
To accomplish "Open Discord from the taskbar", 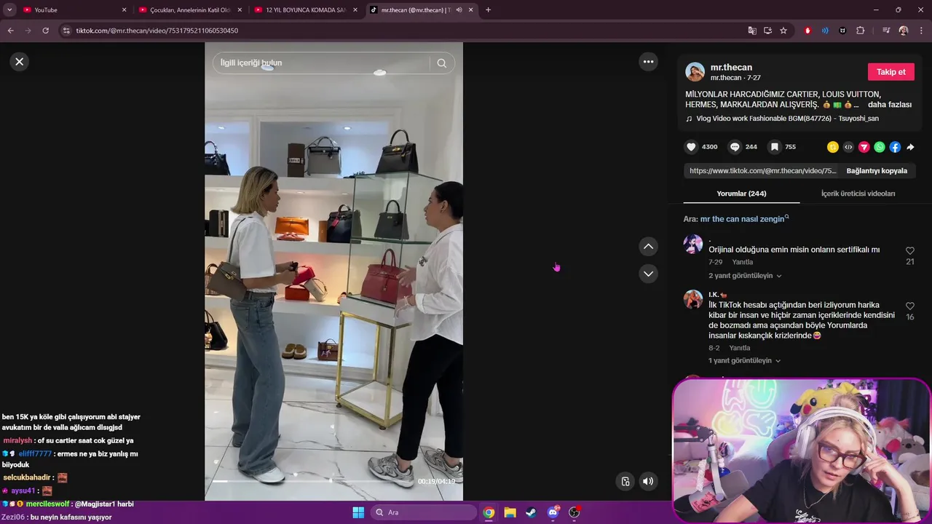I will tap(553, 512).
